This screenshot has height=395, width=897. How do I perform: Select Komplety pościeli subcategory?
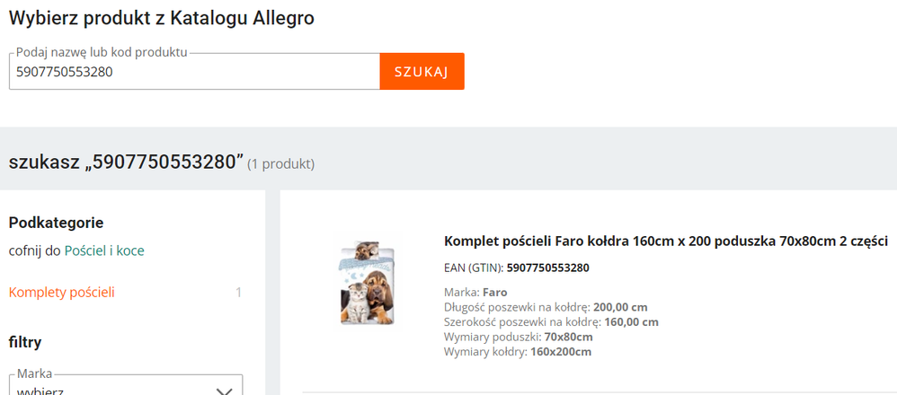pos(62,292)
